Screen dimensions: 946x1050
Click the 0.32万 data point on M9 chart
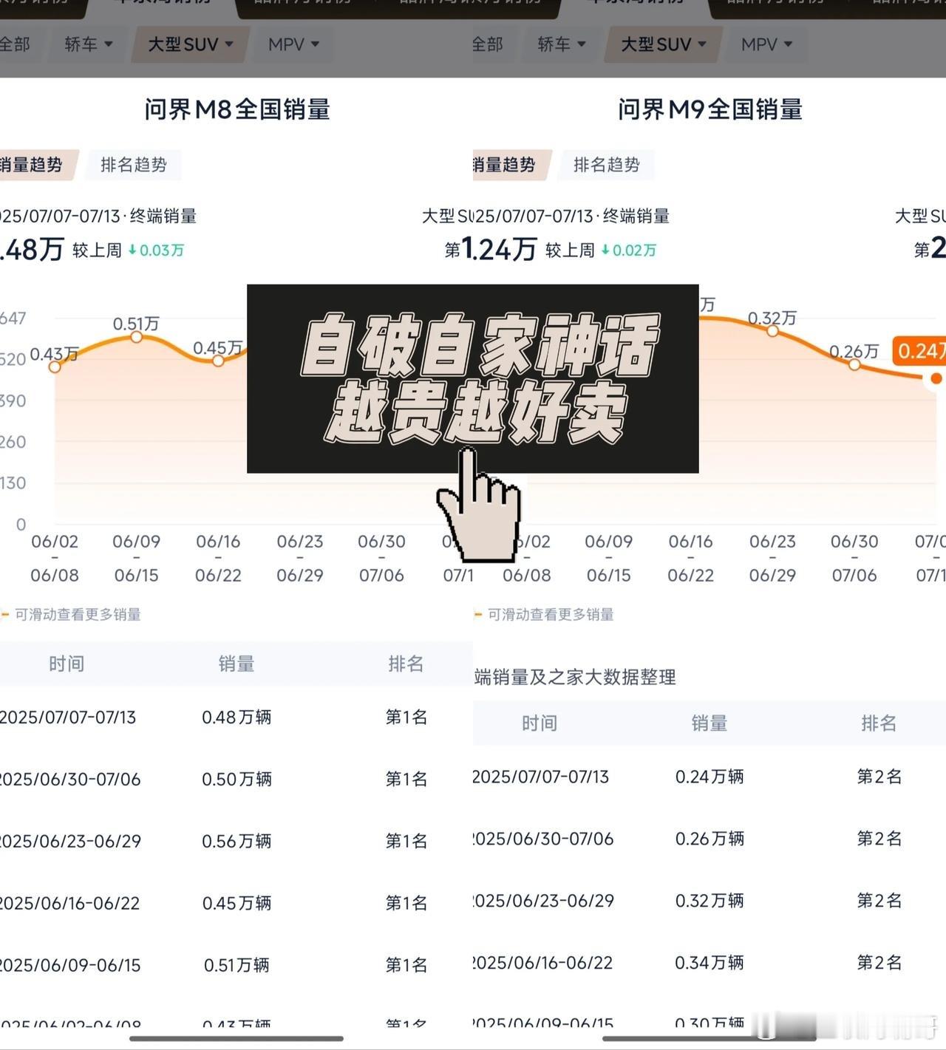click(x=772, y=331)
